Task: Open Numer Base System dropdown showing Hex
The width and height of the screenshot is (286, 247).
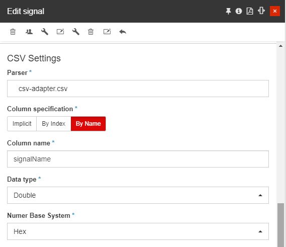Action: (x=138, y=231)
